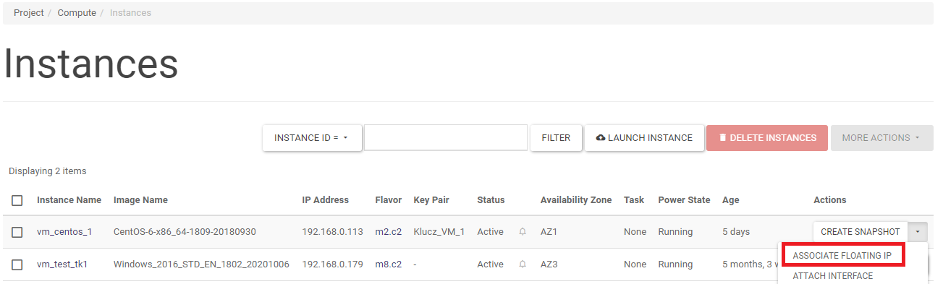This screenshot has height=284, width=943.
Task: Expand the More Actions dropdown
Action: click(882, 138)
